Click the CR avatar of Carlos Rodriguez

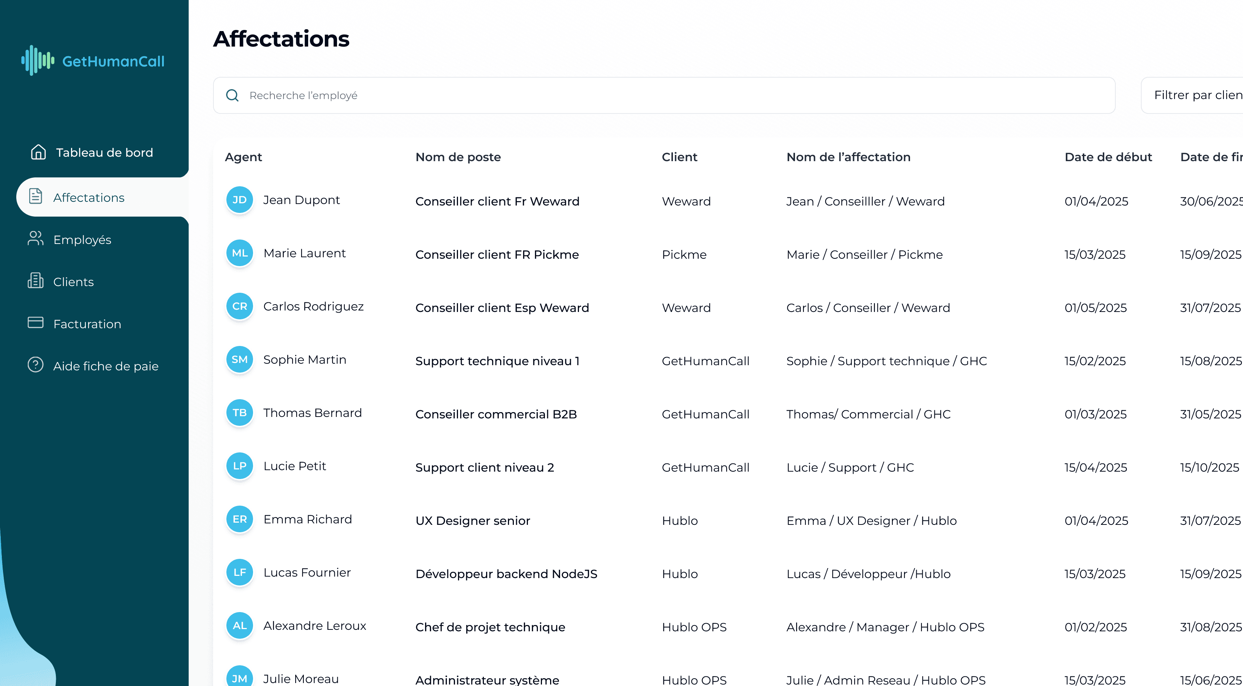click(239, 306)
